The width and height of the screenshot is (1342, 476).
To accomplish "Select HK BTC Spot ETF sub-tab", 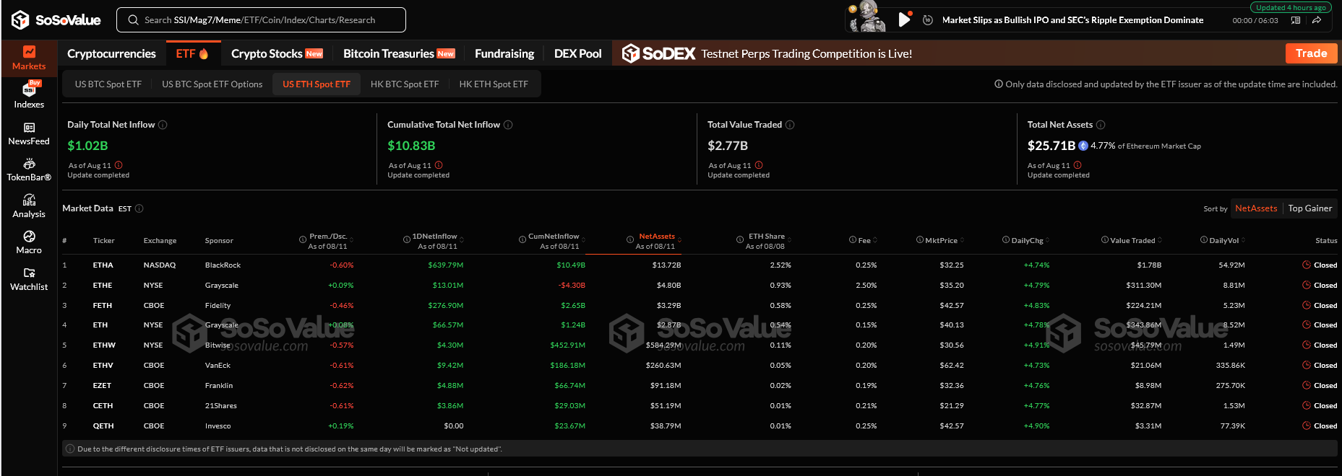I will click(x=405, y=84).
